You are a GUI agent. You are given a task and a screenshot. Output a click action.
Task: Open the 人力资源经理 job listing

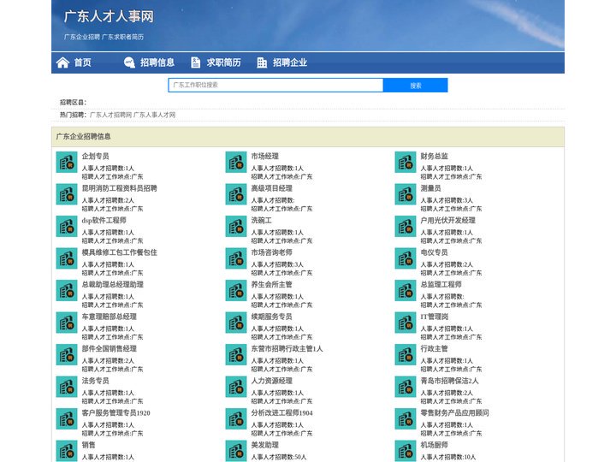(272, 381)
